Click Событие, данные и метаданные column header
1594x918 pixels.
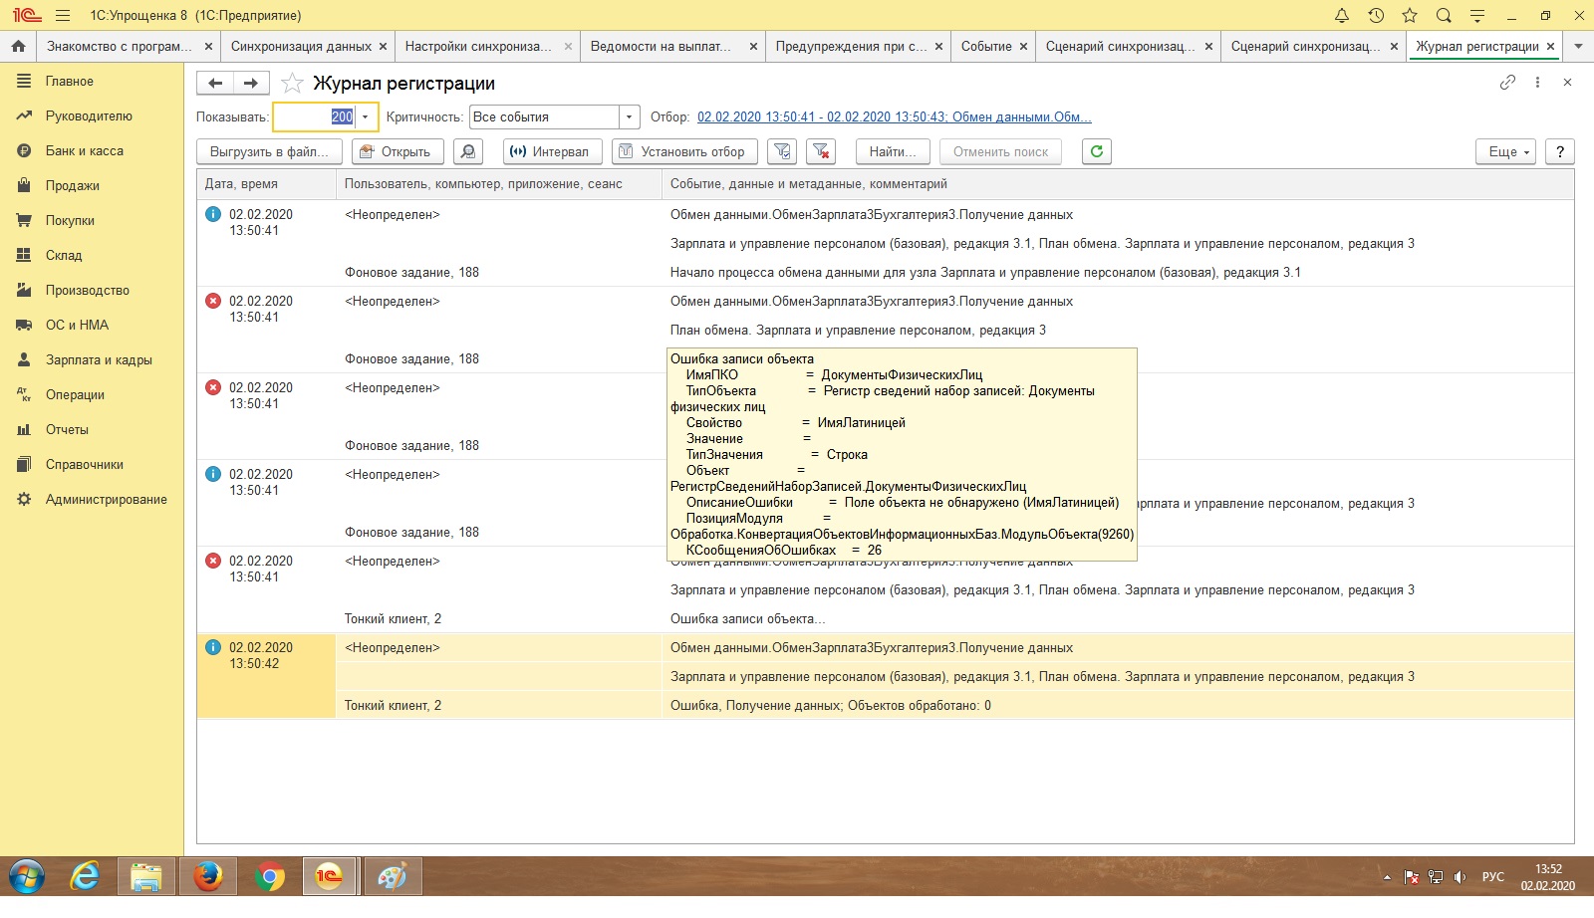[1118, 184]
